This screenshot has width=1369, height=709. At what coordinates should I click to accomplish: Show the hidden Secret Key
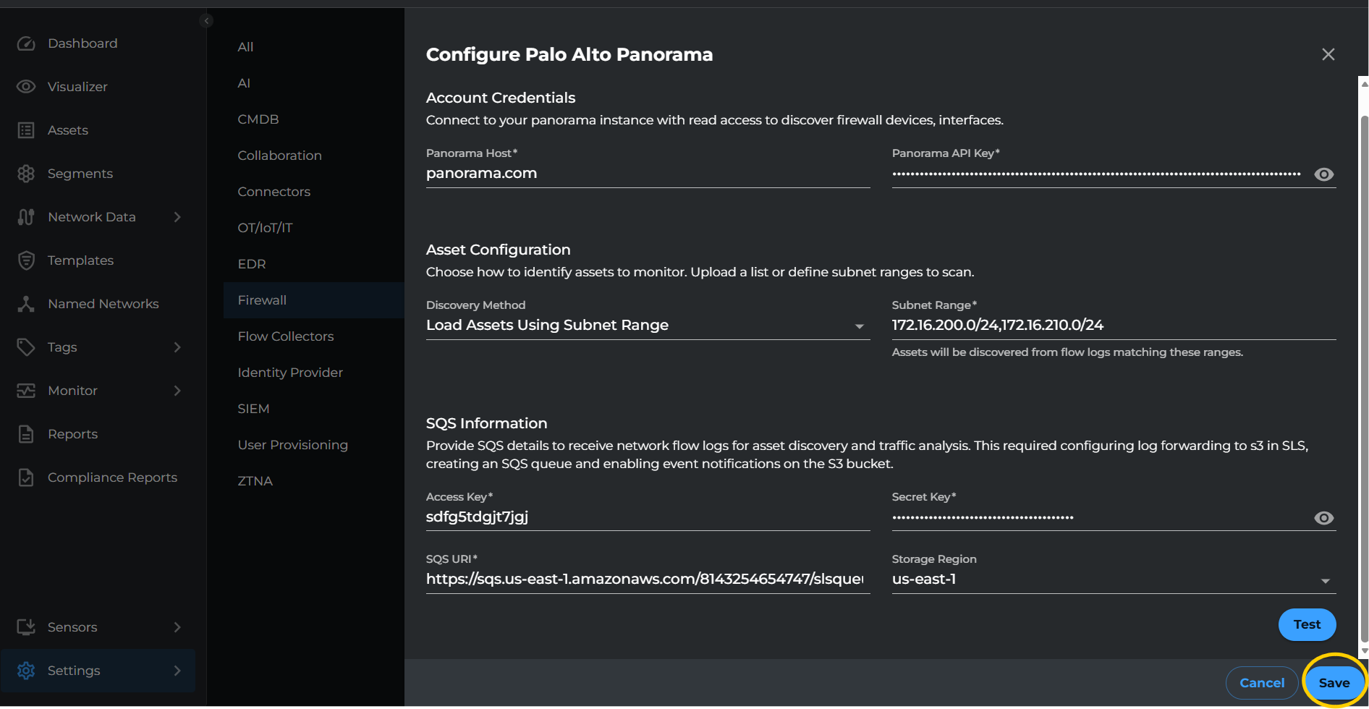pos(1324,517)
